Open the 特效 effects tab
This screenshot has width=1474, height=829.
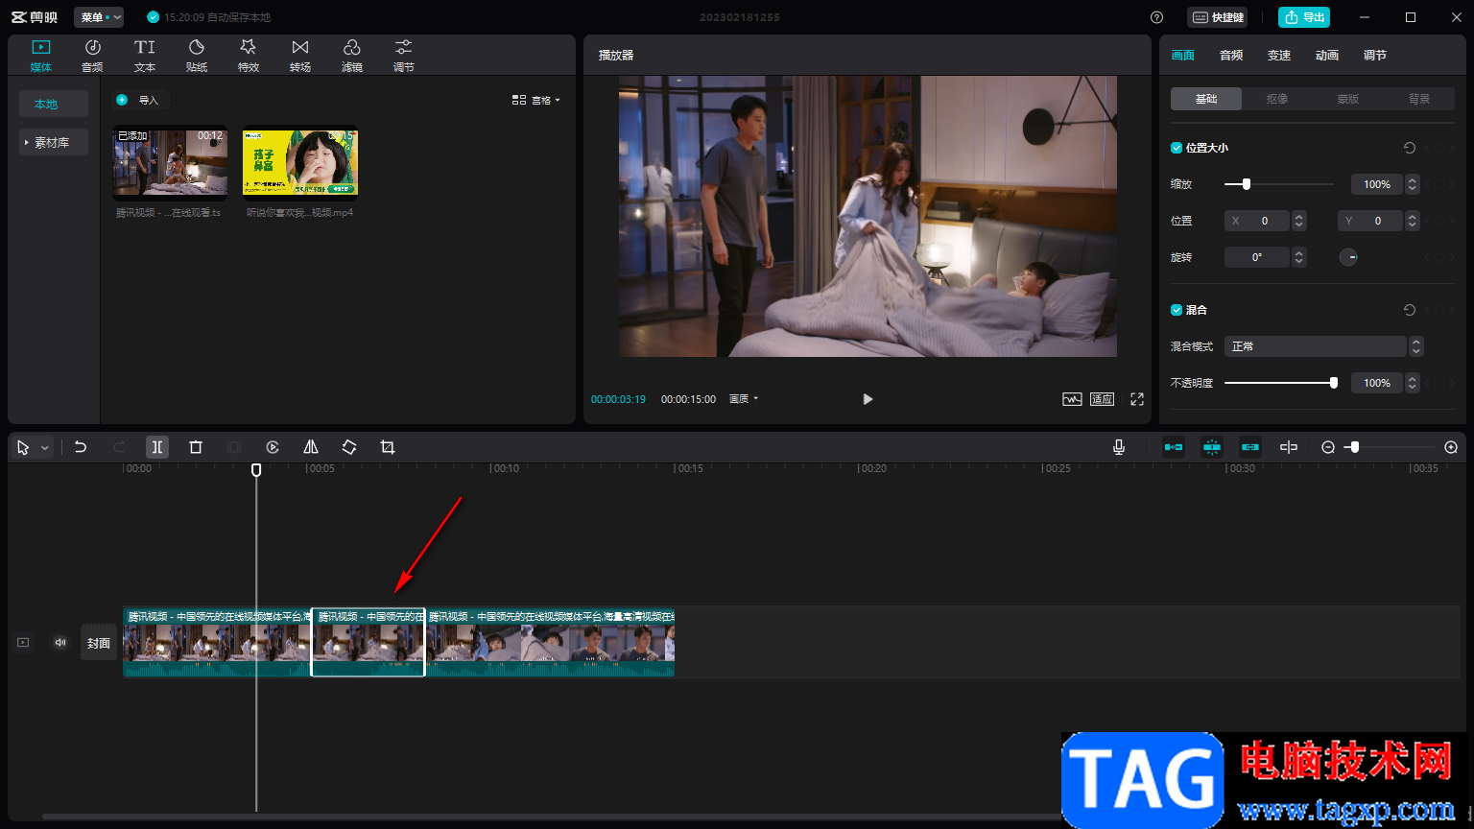[249, 56]
